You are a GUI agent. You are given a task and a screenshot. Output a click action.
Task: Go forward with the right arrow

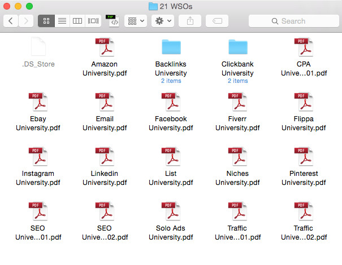[26, 21]
